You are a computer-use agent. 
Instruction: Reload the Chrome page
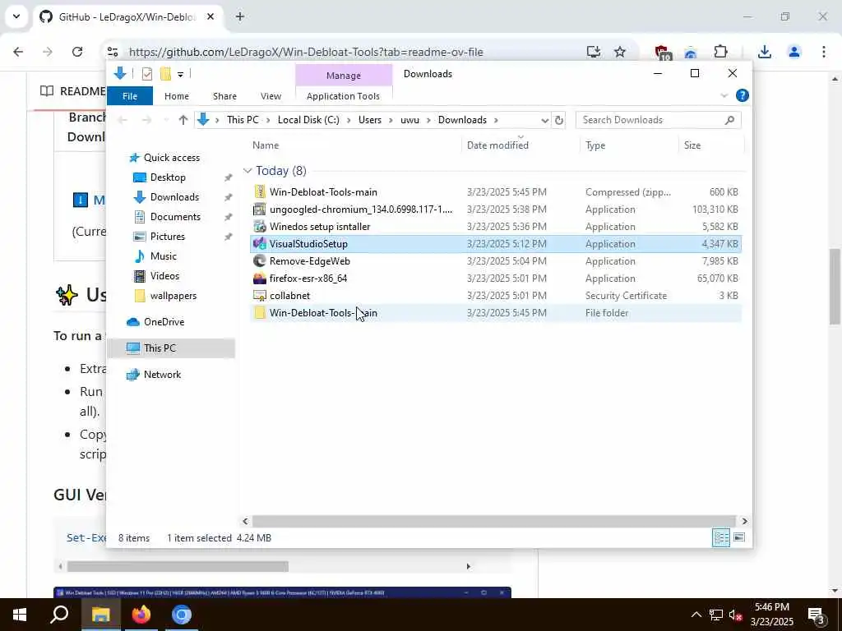point(77,52)
